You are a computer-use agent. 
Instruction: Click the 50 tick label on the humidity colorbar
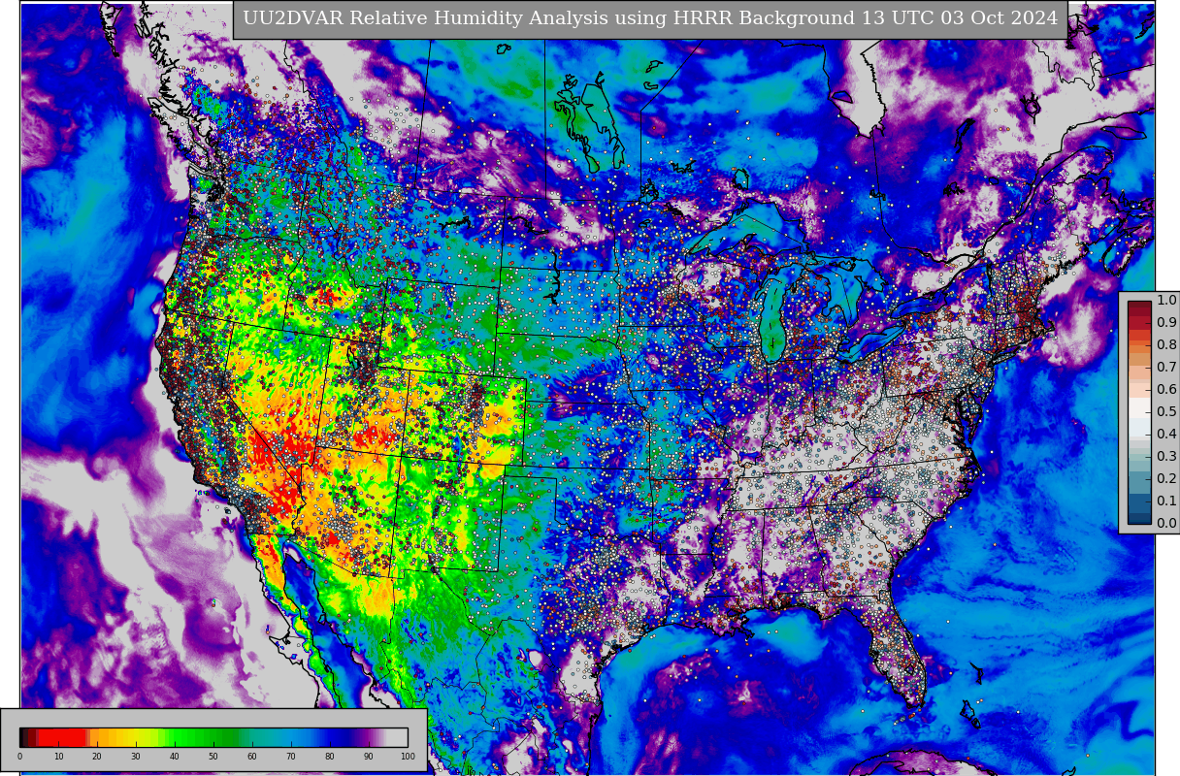(x=213, y=757)
